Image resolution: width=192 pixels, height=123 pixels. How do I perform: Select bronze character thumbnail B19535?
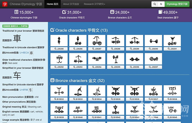[x=116, y=91]
